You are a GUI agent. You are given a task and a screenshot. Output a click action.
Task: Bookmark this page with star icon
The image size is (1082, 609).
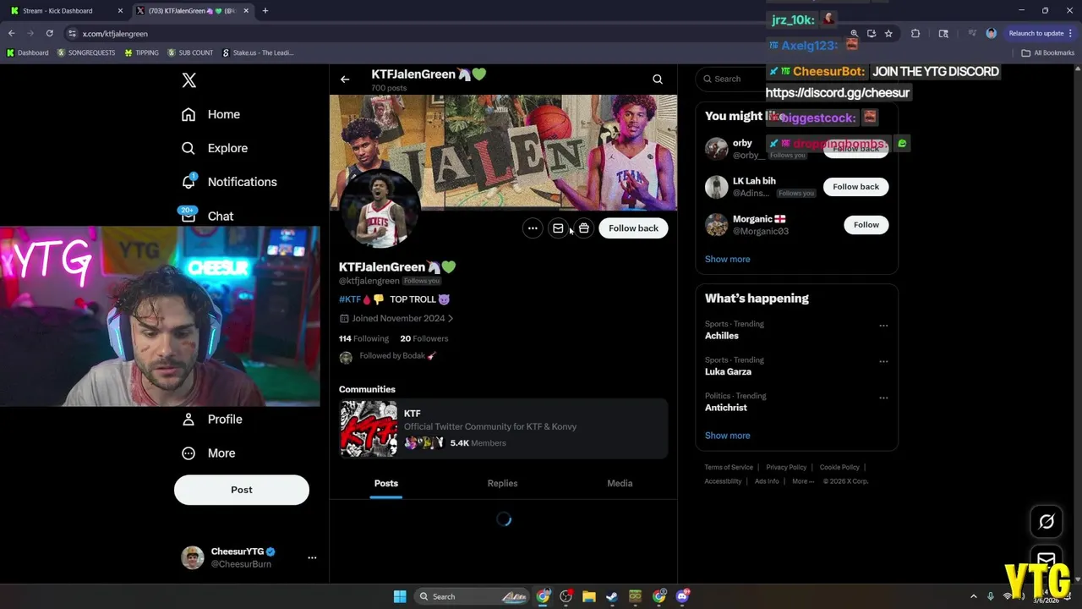pyautogui.click(x=888, y=34)
